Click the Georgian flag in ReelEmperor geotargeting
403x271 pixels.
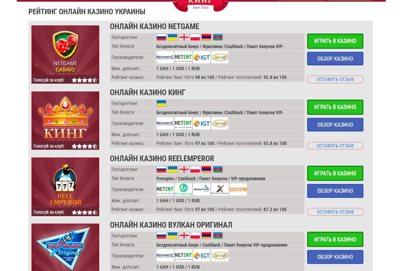pyautogui.click(x=184, y=169)
